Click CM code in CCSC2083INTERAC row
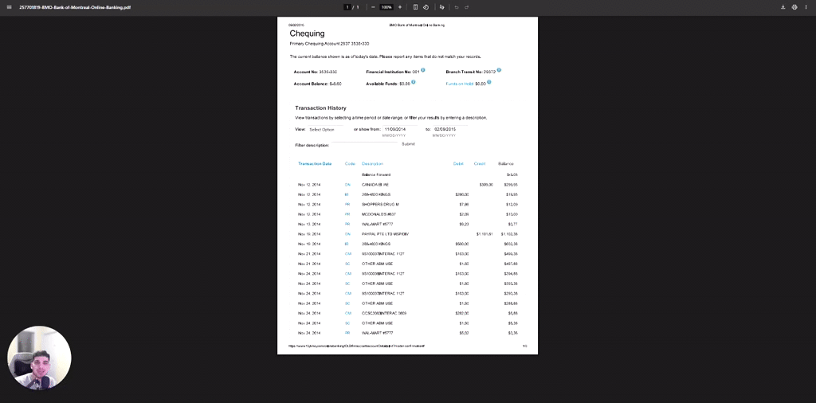Viewport: 816px width, 403px height. tap(348, 313)
